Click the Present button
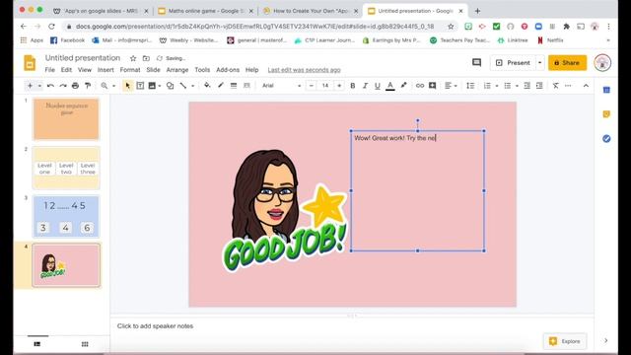The width and height of the screenshot is (631, 355). (x=513, y=63)
